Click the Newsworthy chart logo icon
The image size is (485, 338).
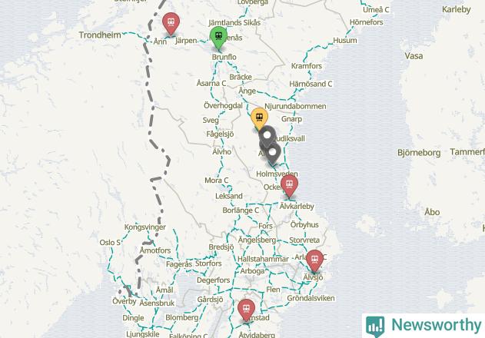tap(375, 326)
